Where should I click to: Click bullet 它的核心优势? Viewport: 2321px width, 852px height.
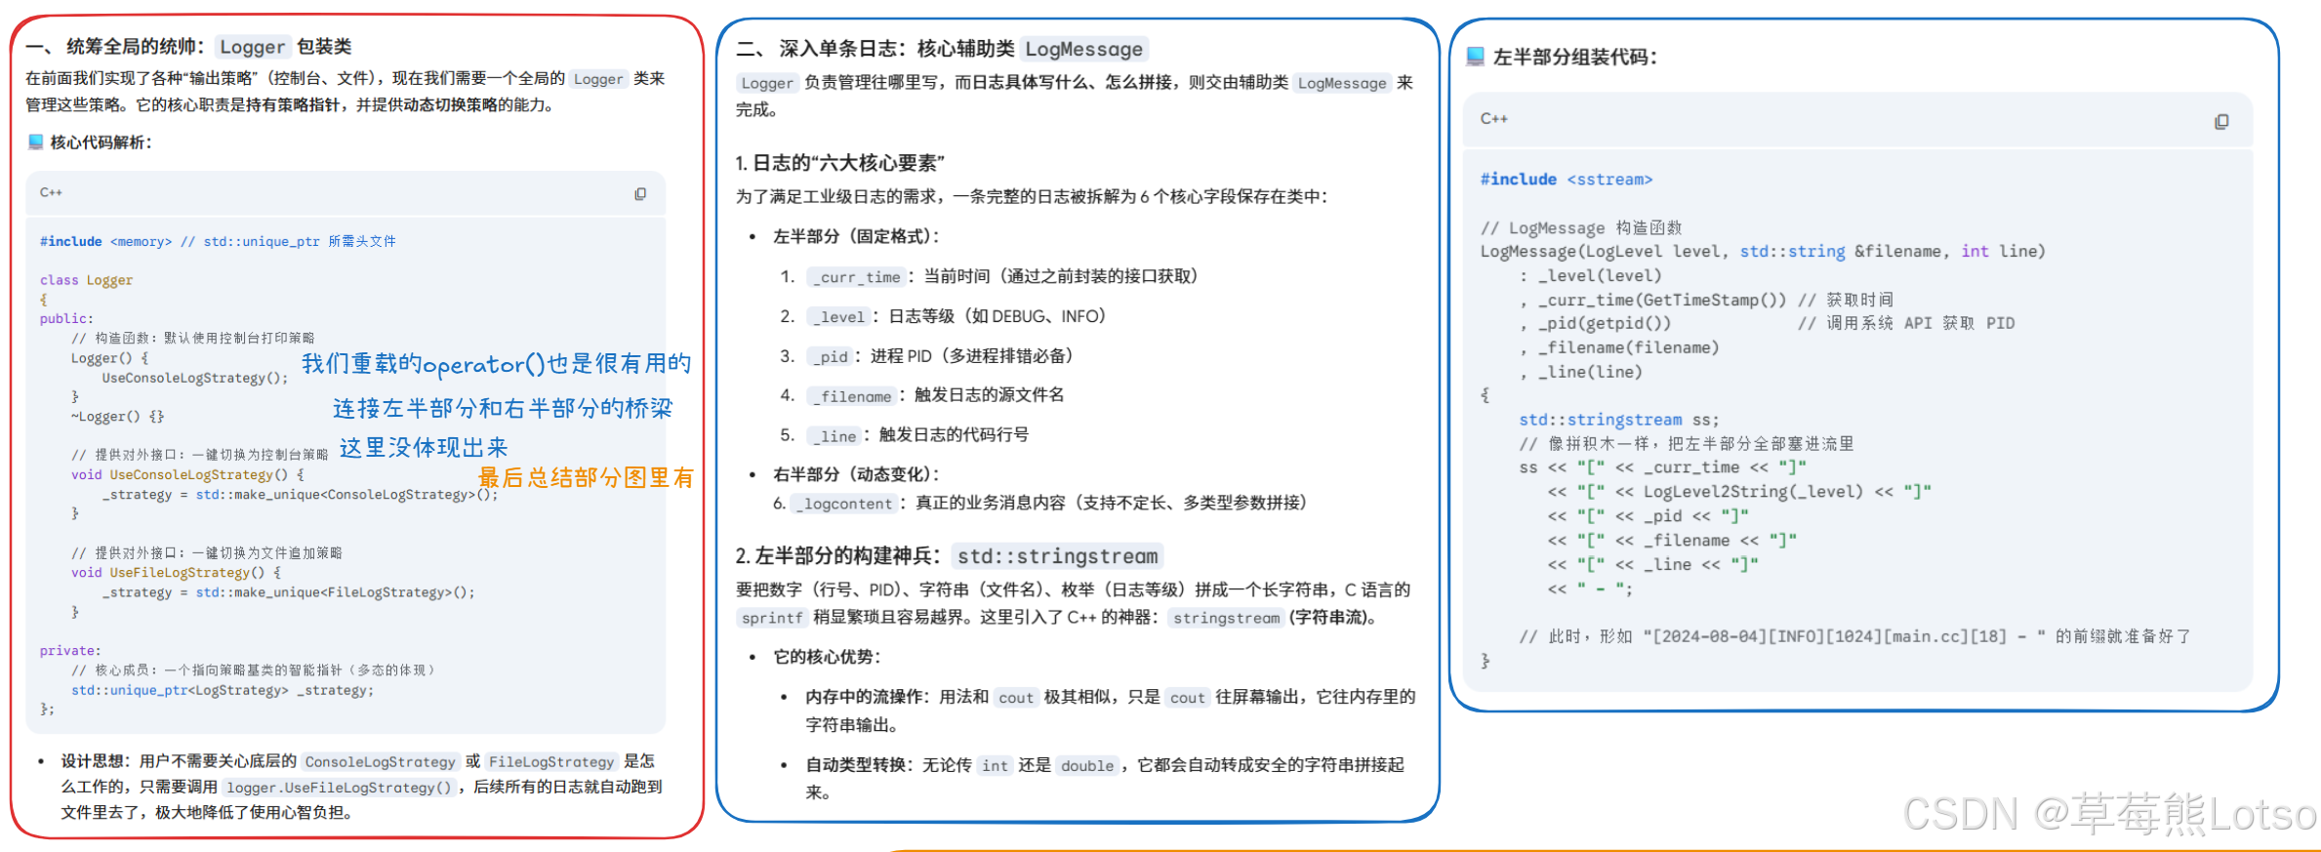tap(828, 657)
